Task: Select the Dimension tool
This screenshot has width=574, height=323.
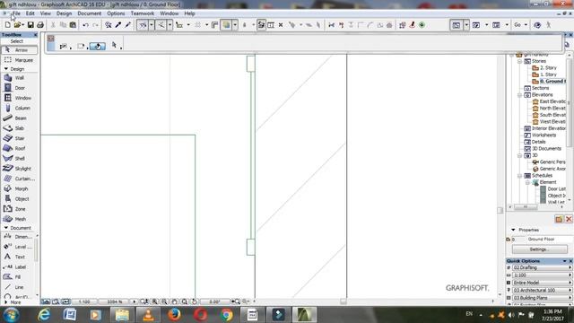Action: 18,237
